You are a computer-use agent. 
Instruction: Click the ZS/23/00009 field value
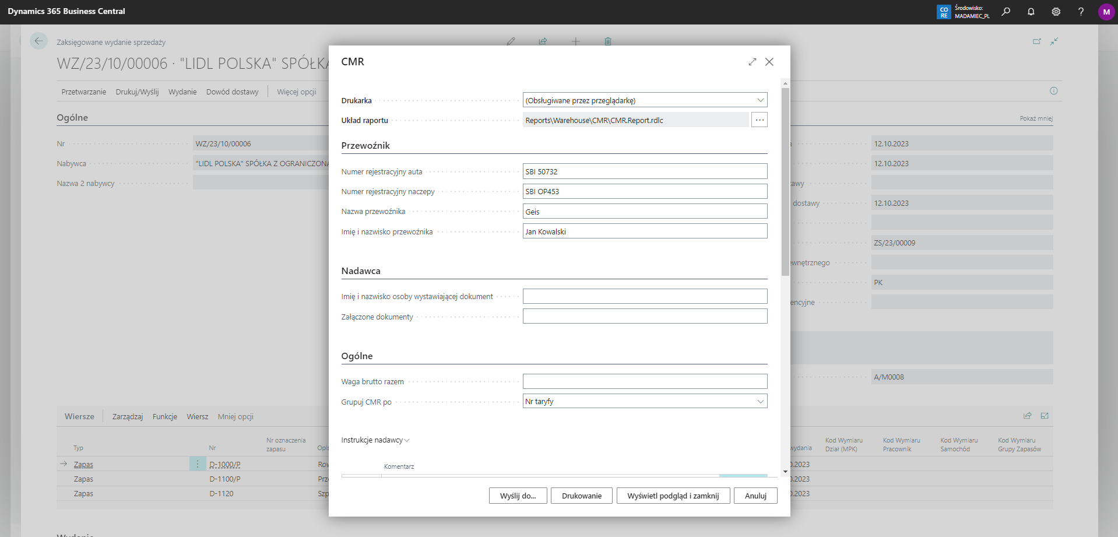pos(962,243)
